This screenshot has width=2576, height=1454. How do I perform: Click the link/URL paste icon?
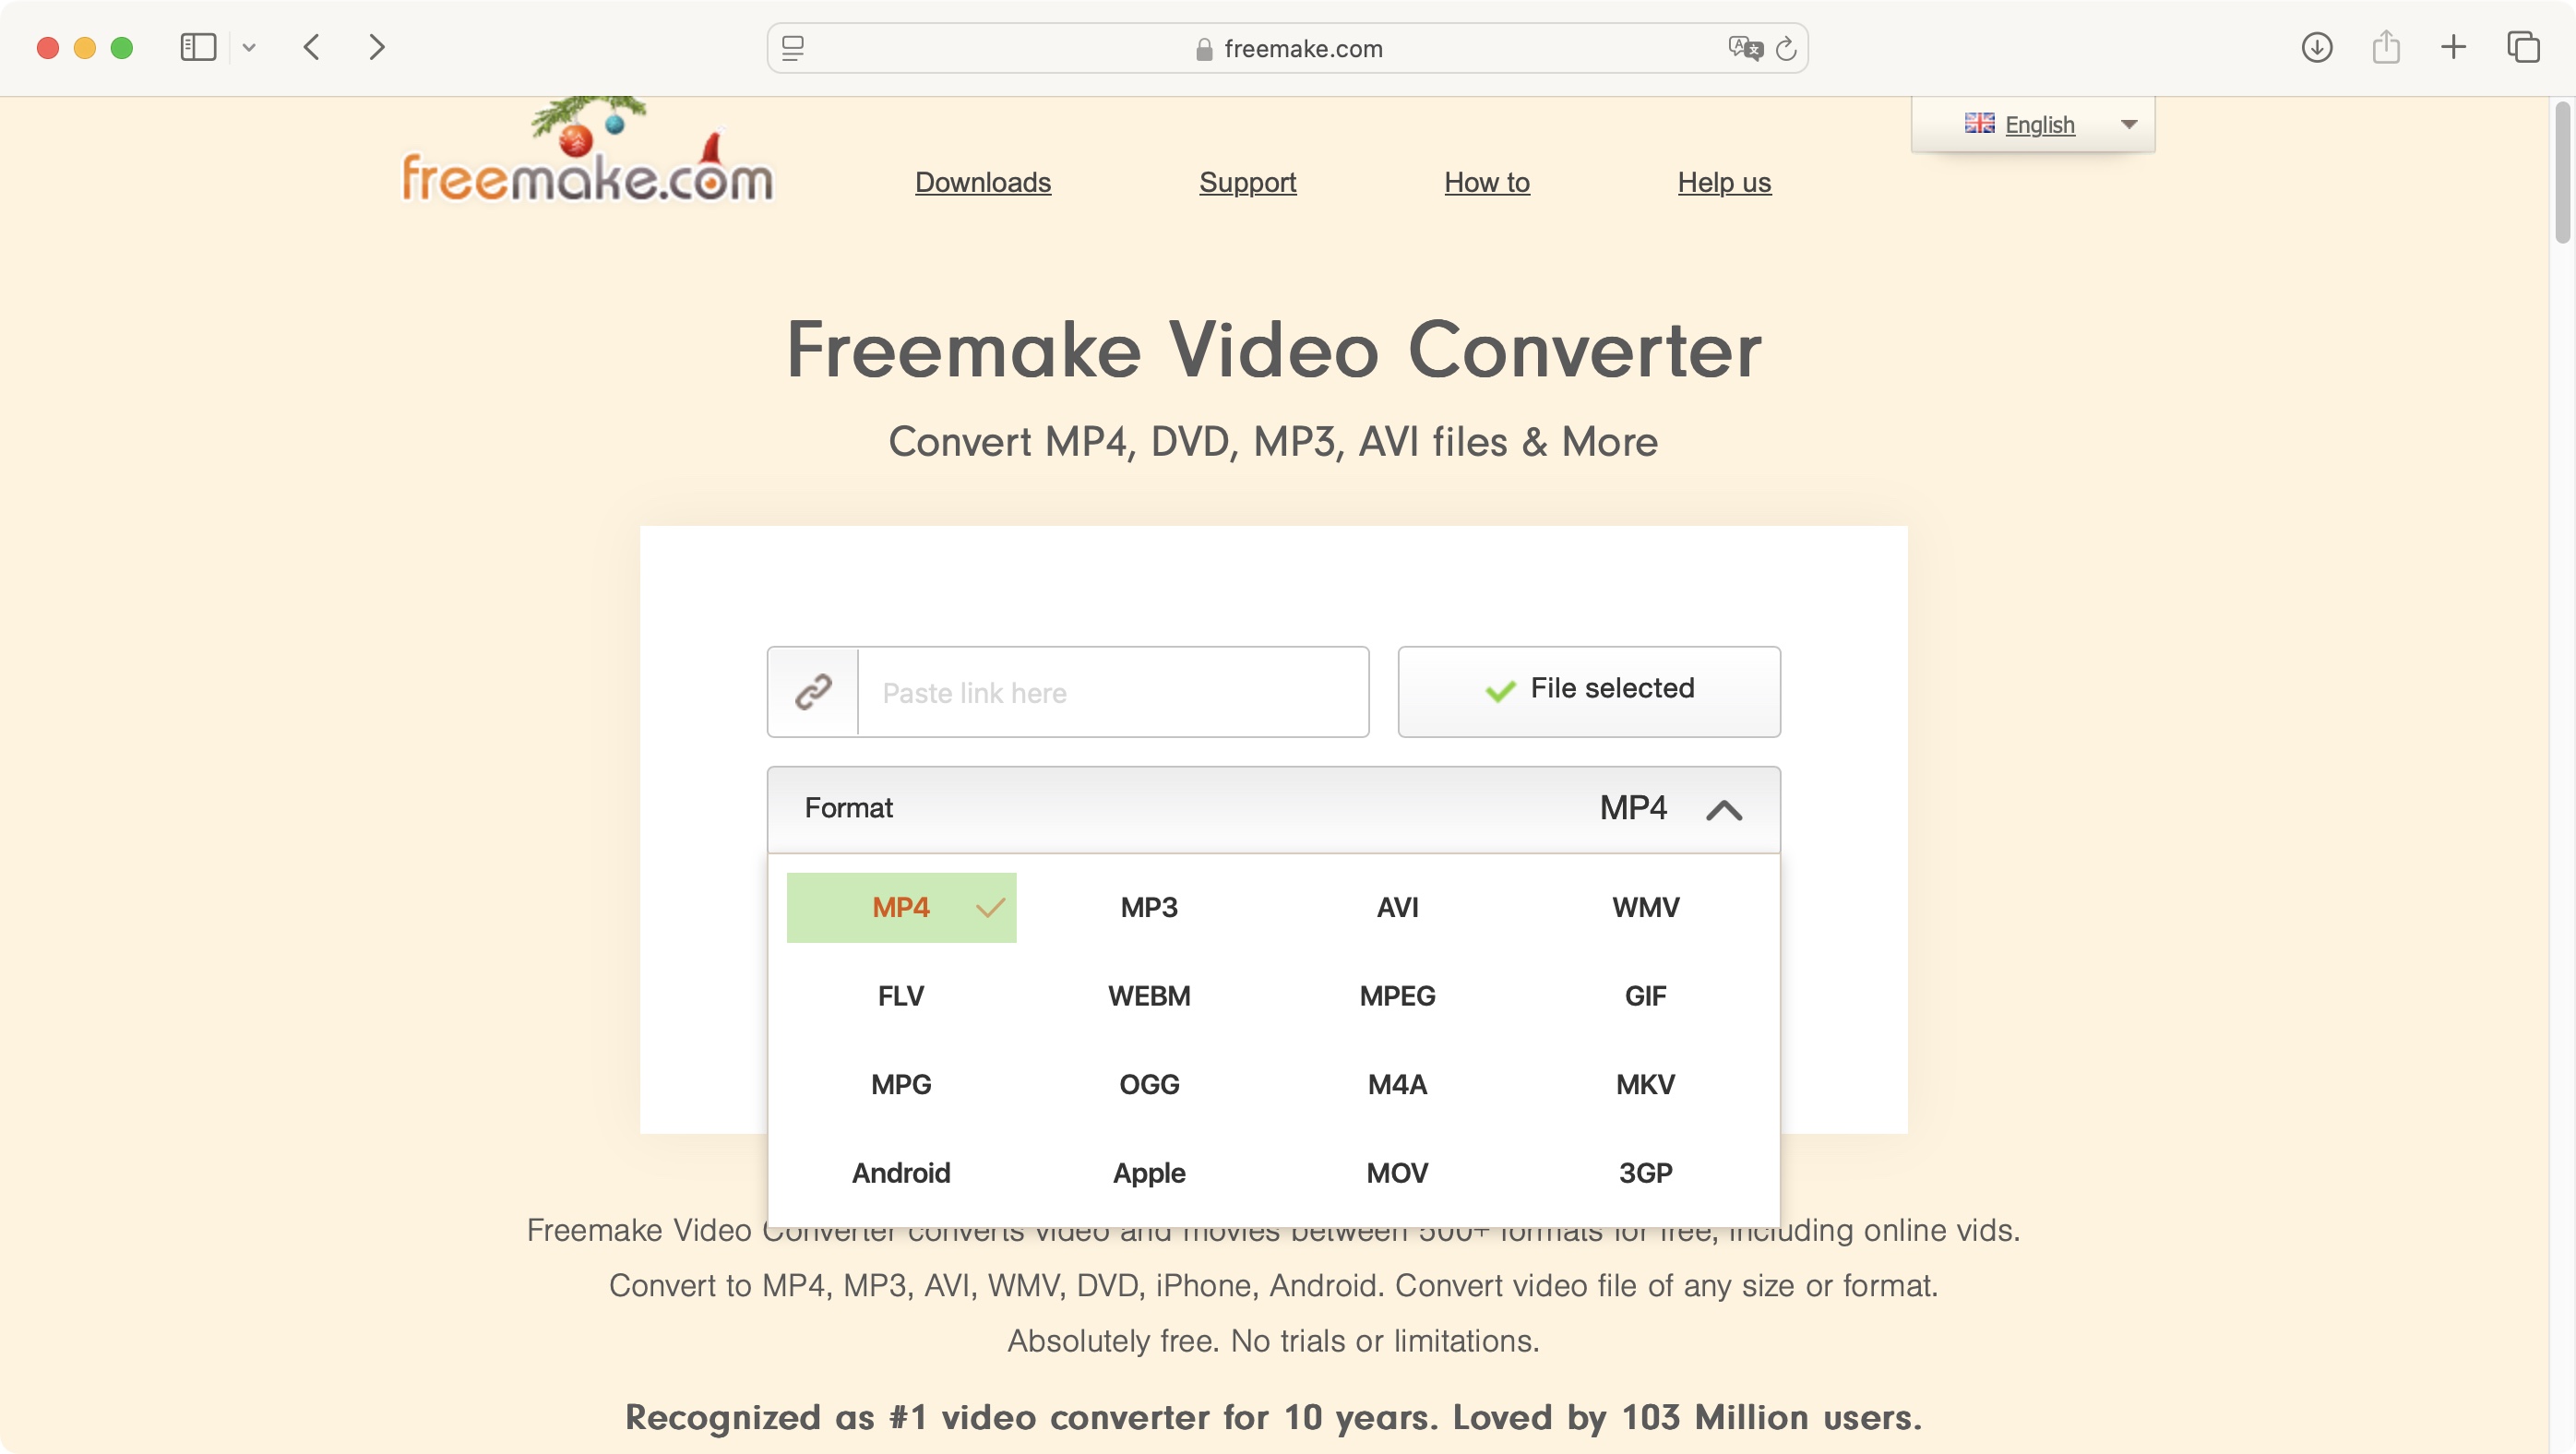coord(812,692)
